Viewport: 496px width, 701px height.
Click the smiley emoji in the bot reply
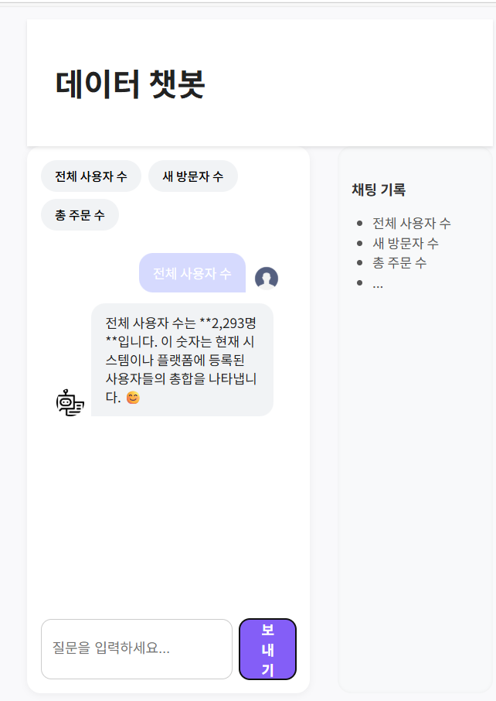(x=133, y=398)
